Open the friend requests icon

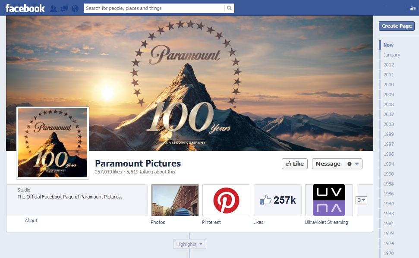tap(54, 9)
